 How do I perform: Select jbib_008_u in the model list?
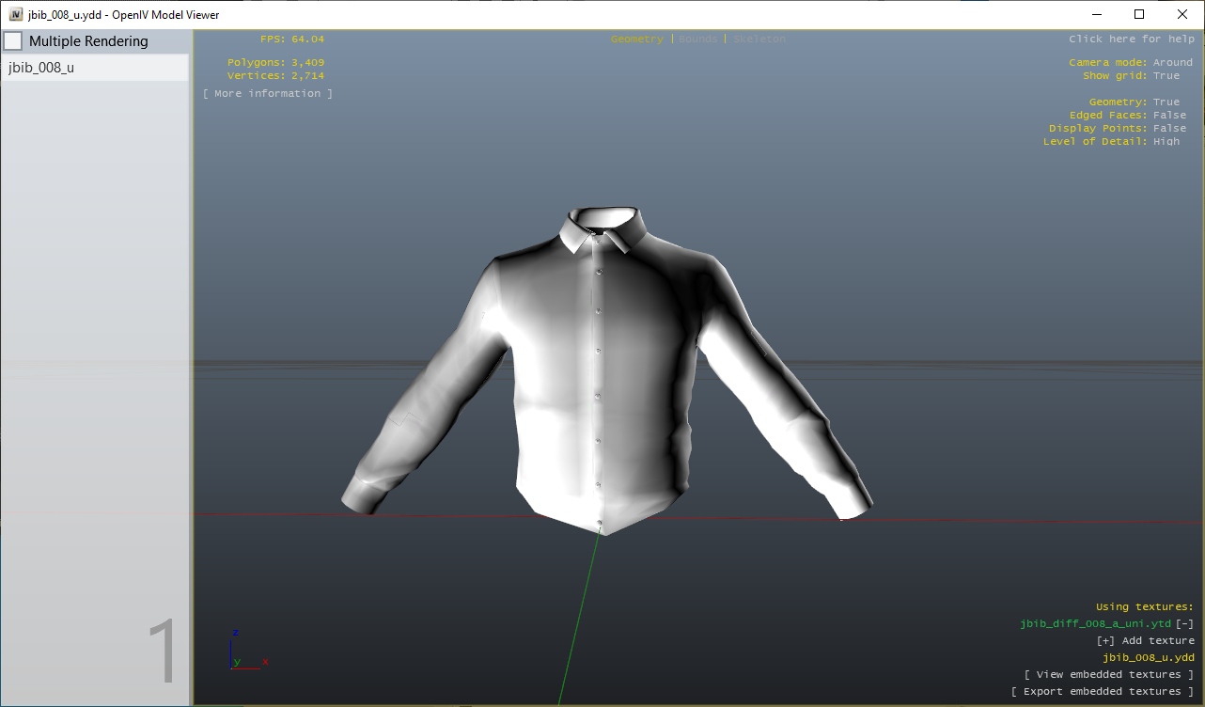[x=41, y=68]
